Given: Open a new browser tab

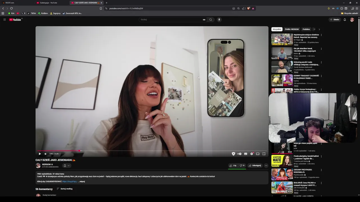Looking at the screenshot, I should [x=106, y=3].
